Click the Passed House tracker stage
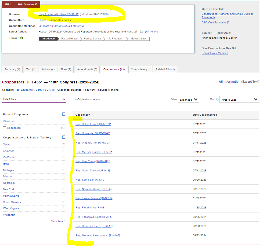This screenshot has width=260, height=246. [x=69, y=39]
